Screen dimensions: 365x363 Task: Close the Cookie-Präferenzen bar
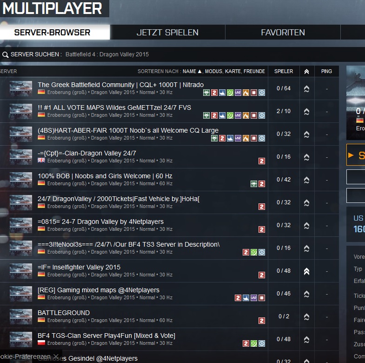tap(56, 356)
